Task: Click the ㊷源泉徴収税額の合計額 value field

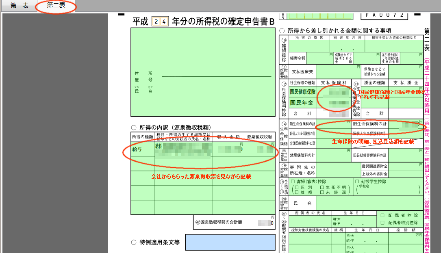Action: point(261,222)
